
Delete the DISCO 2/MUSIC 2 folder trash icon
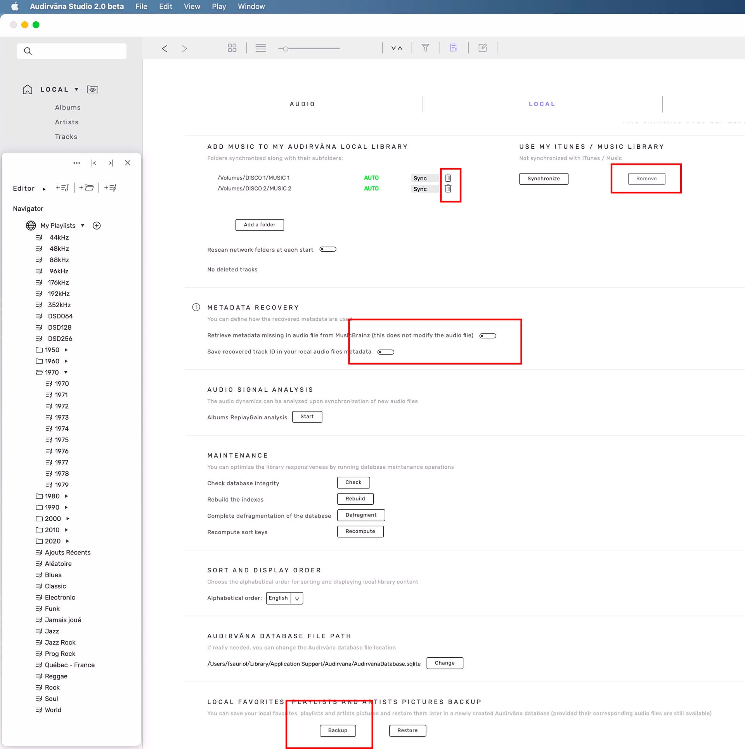448,188
